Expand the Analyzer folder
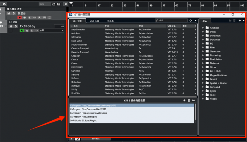 click(x=203, y=27)
